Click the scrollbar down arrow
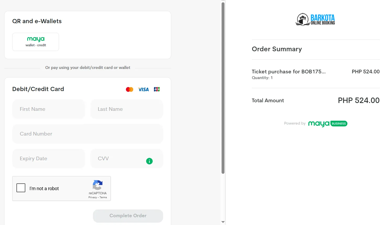 (x=223, y=222)
